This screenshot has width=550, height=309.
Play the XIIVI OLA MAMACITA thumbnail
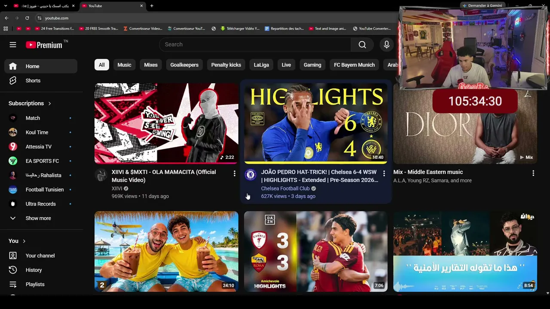coord(166,123)
